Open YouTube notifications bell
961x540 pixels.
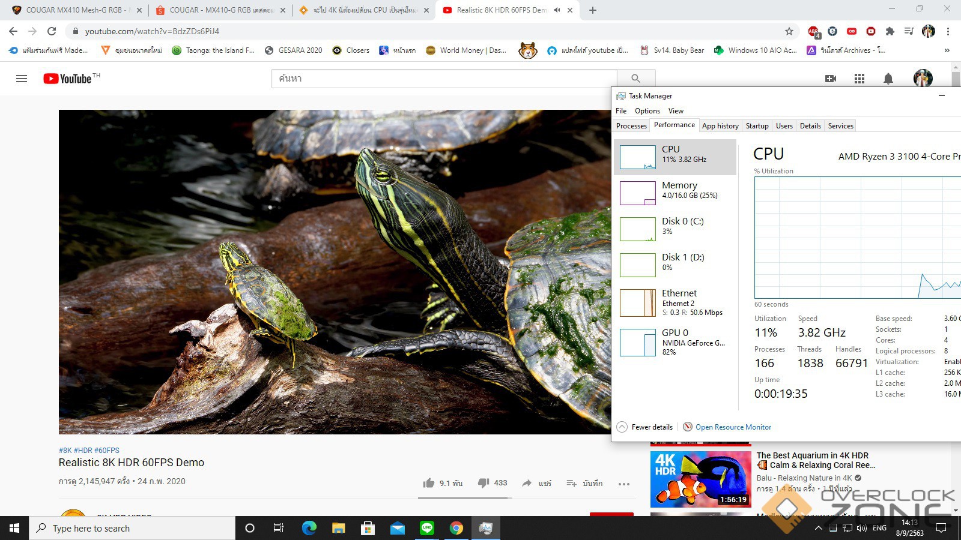pyautogui.click(x=888, y=79)
